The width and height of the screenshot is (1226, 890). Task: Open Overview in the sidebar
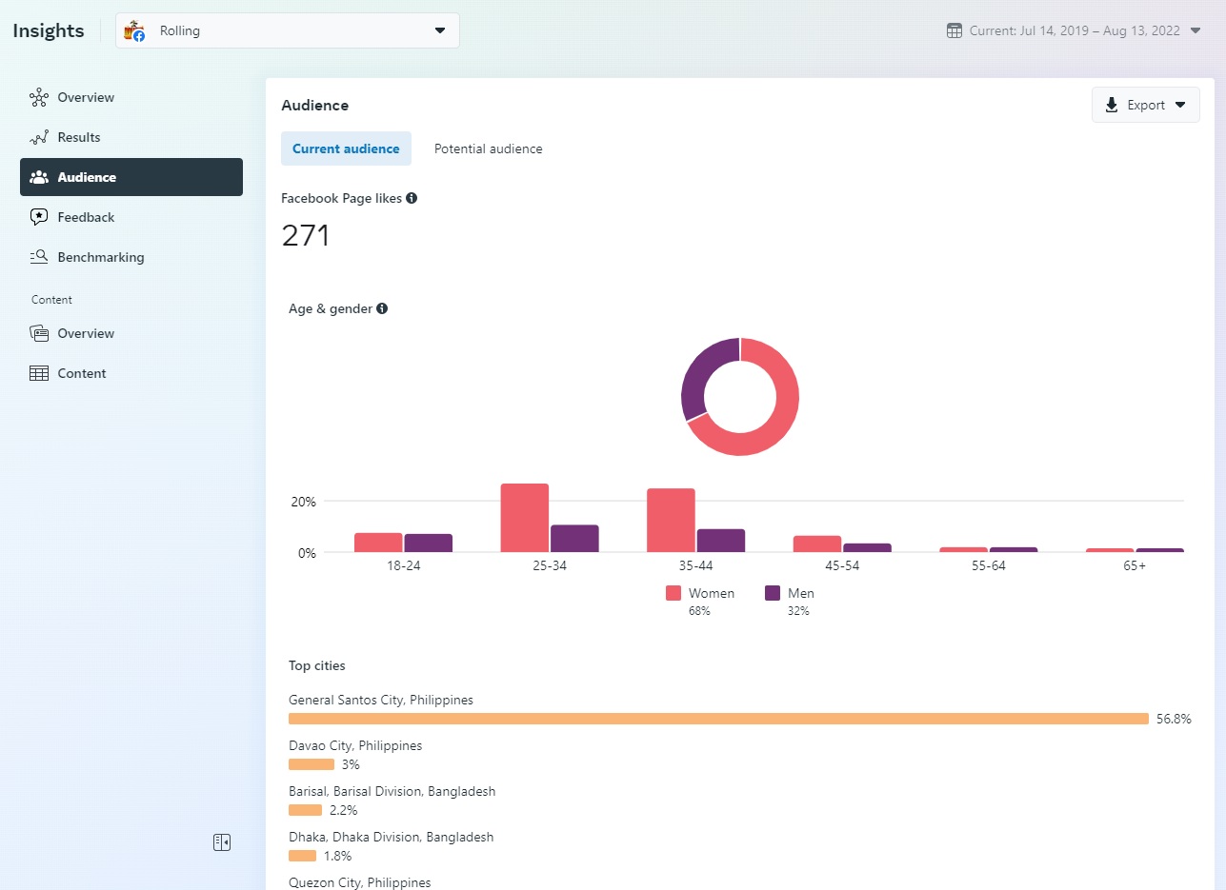click(x=131, y=97)
